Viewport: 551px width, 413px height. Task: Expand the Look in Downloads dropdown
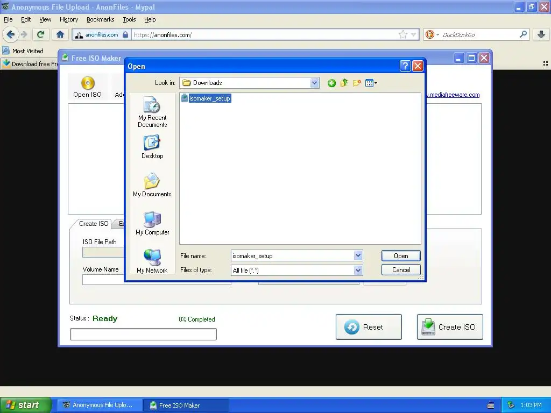(314, 83)
